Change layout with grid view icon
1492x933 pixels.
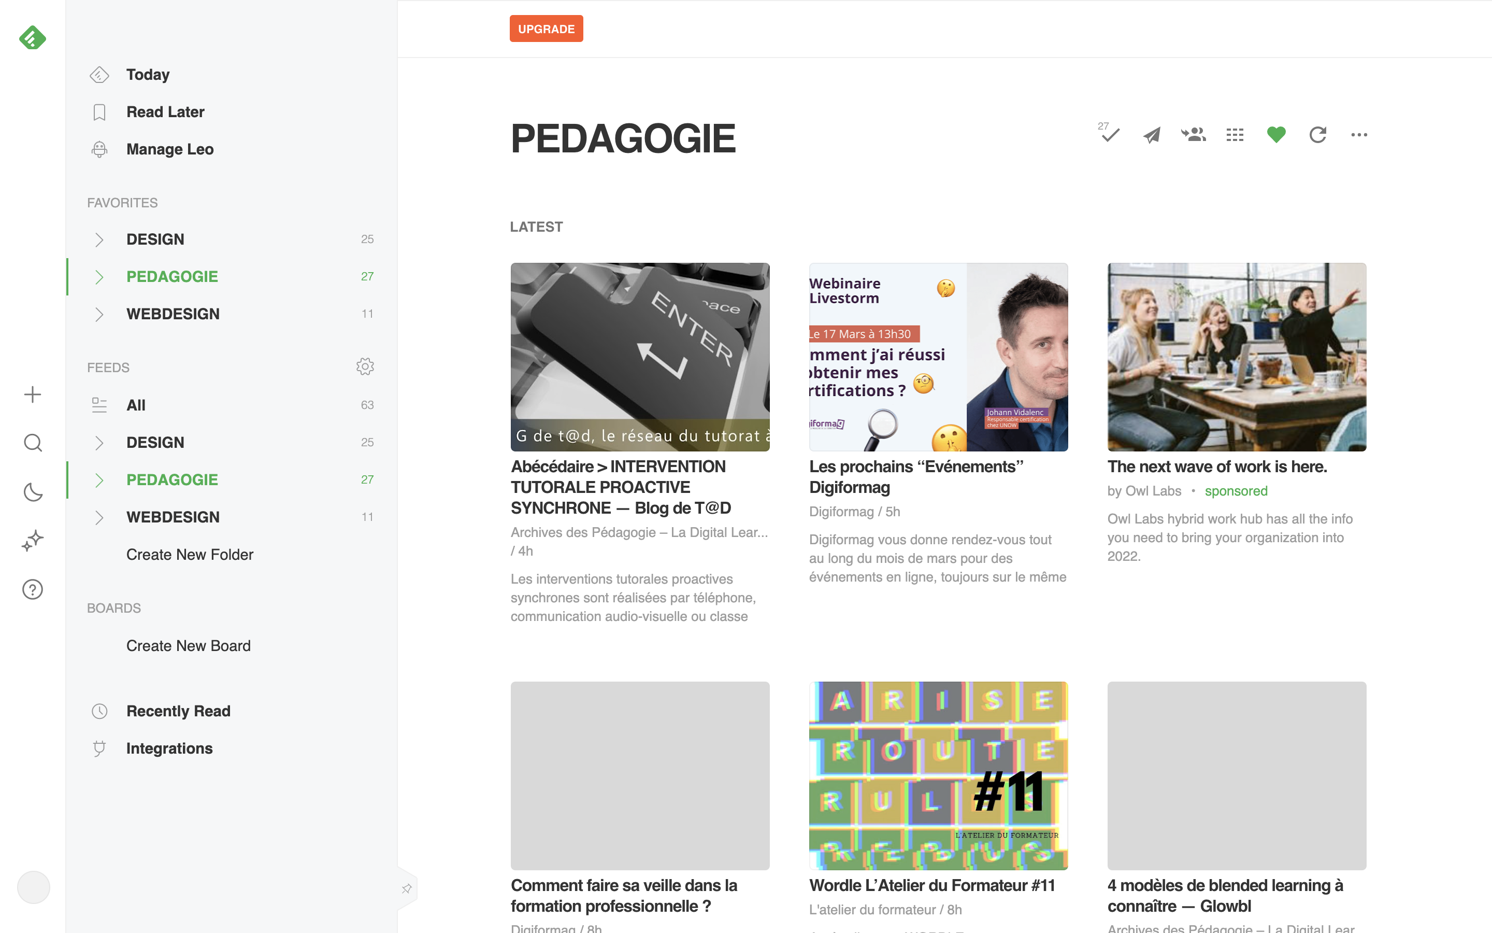coord(1235,135)
